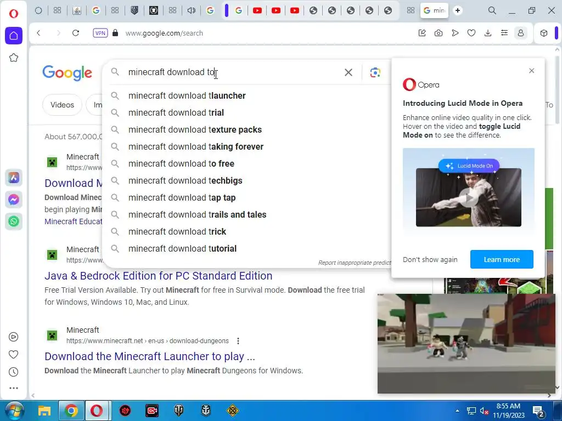Click Learn more in Lucid popup
The width and height of the screenshot is (562, 421).
pyautogui.click(x=502, y=259)
